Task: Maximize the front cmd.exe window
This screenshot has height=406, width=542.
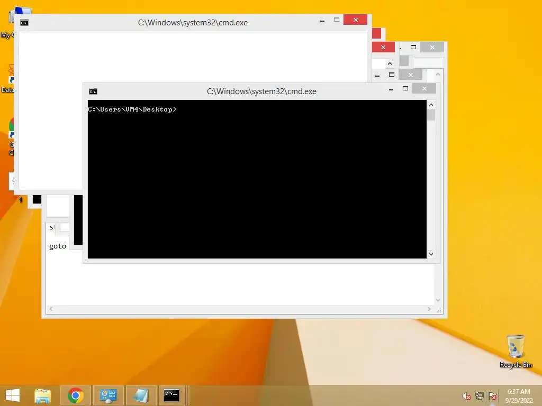Action: (405, 89)
